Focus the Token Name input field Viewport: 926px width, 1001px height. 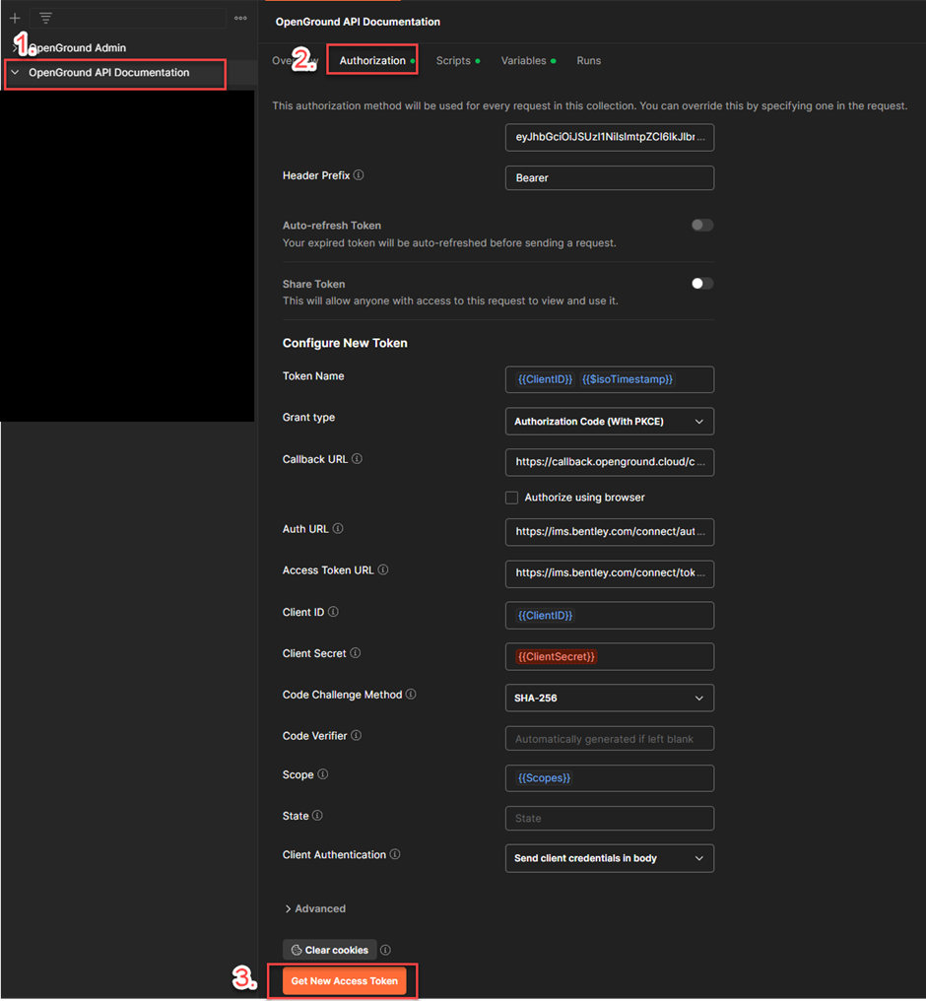point(610,380)
